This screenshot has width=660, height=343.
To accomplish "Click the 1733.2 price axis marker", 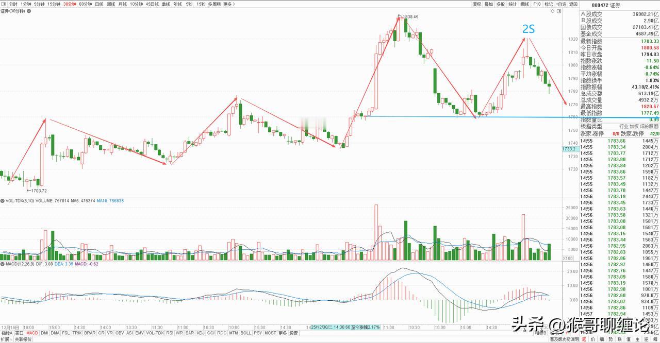I will click(x=570, y=148).
